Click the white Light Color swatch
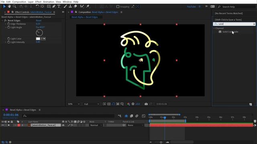 pos(38,39)
